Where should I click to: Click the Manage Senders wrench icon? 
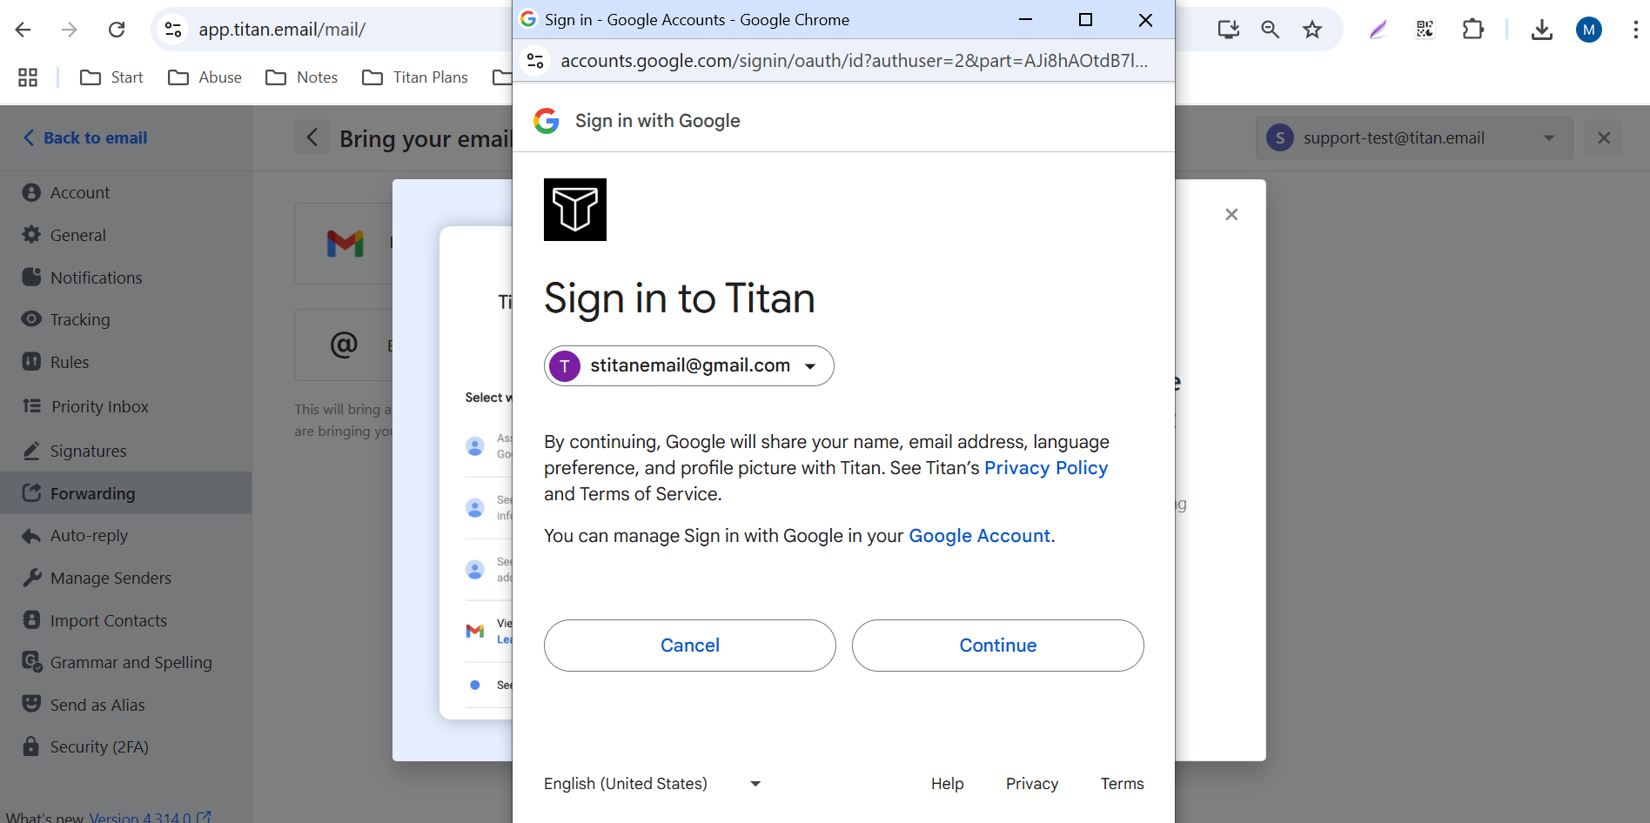pos(31,577)
